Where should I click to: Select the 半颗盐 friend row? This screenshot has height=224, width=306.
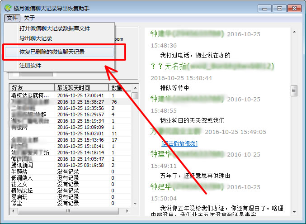point(71,172)
